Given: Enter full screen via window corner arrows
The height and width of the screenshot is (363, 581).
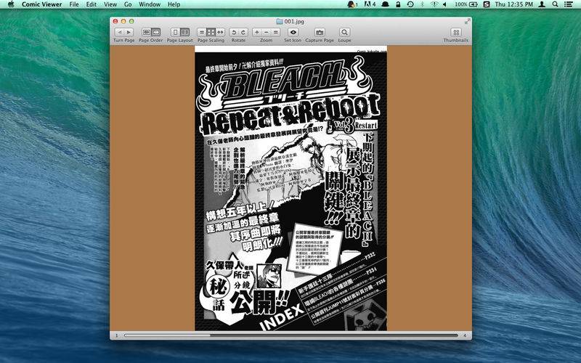Looking at the screenshot, I should click(x=467, y=22).
